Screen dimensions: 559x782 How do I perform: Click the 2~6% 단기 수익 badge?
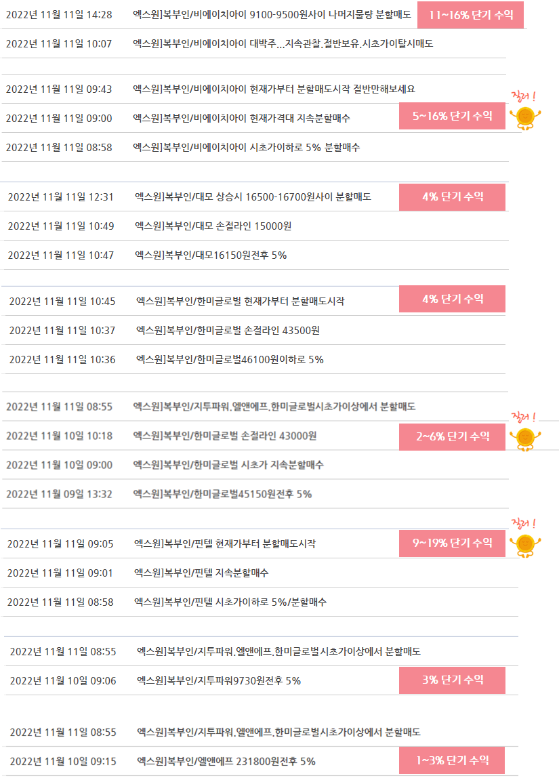coord(452,437)
